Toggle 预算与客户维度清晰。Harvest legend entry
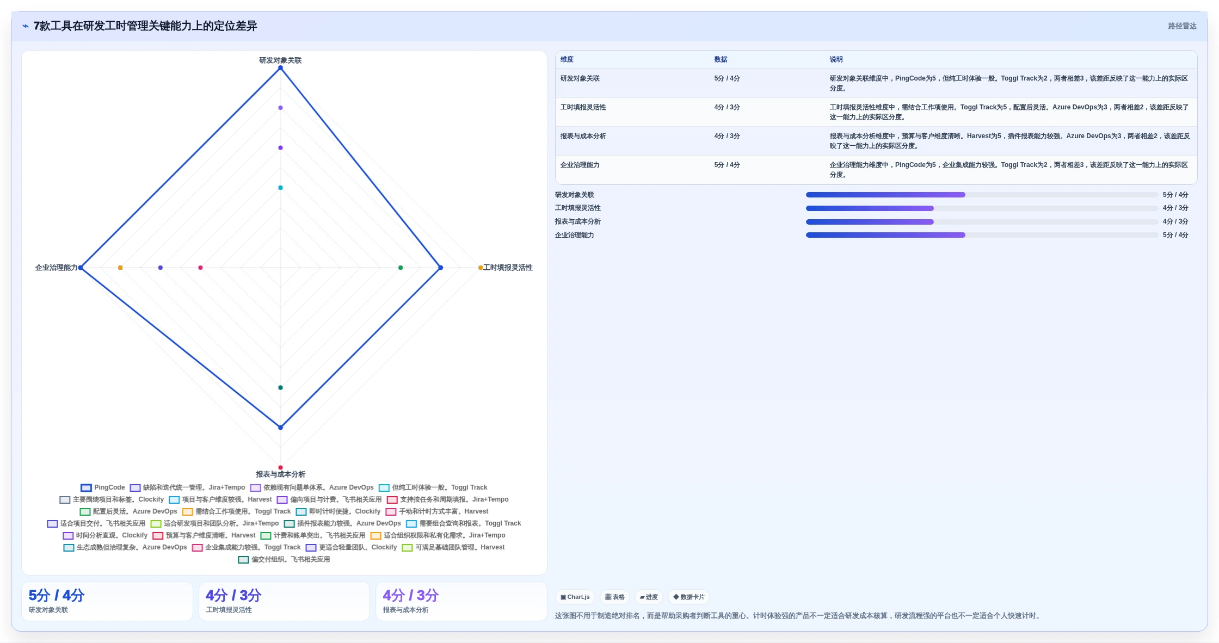1219x643 pixels. 204,535
